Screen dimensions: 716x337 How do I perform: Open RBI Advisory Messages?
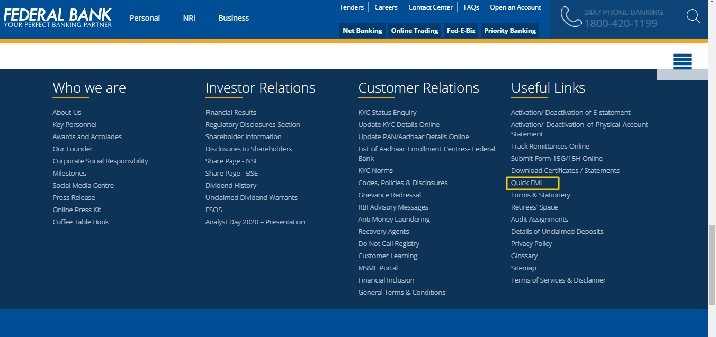point(393,207)
